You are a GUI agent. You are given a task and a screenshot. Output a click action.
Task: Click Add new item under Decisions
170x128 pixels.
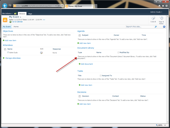tap(85, 104)
